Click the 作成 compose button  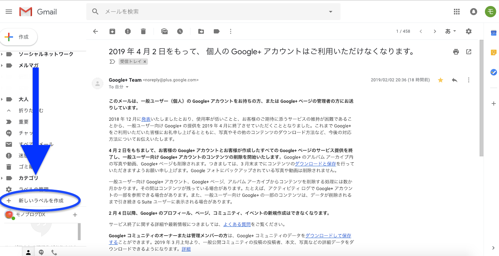coord(19,37)
